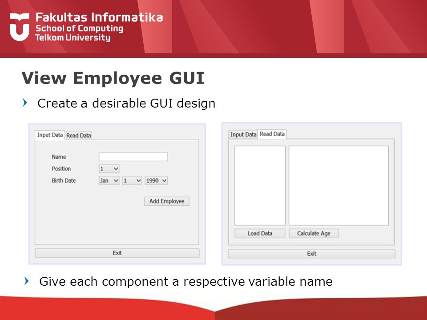Switch to Input Data tab in left form
Screen dimensions: 427x320
(50, 135)
